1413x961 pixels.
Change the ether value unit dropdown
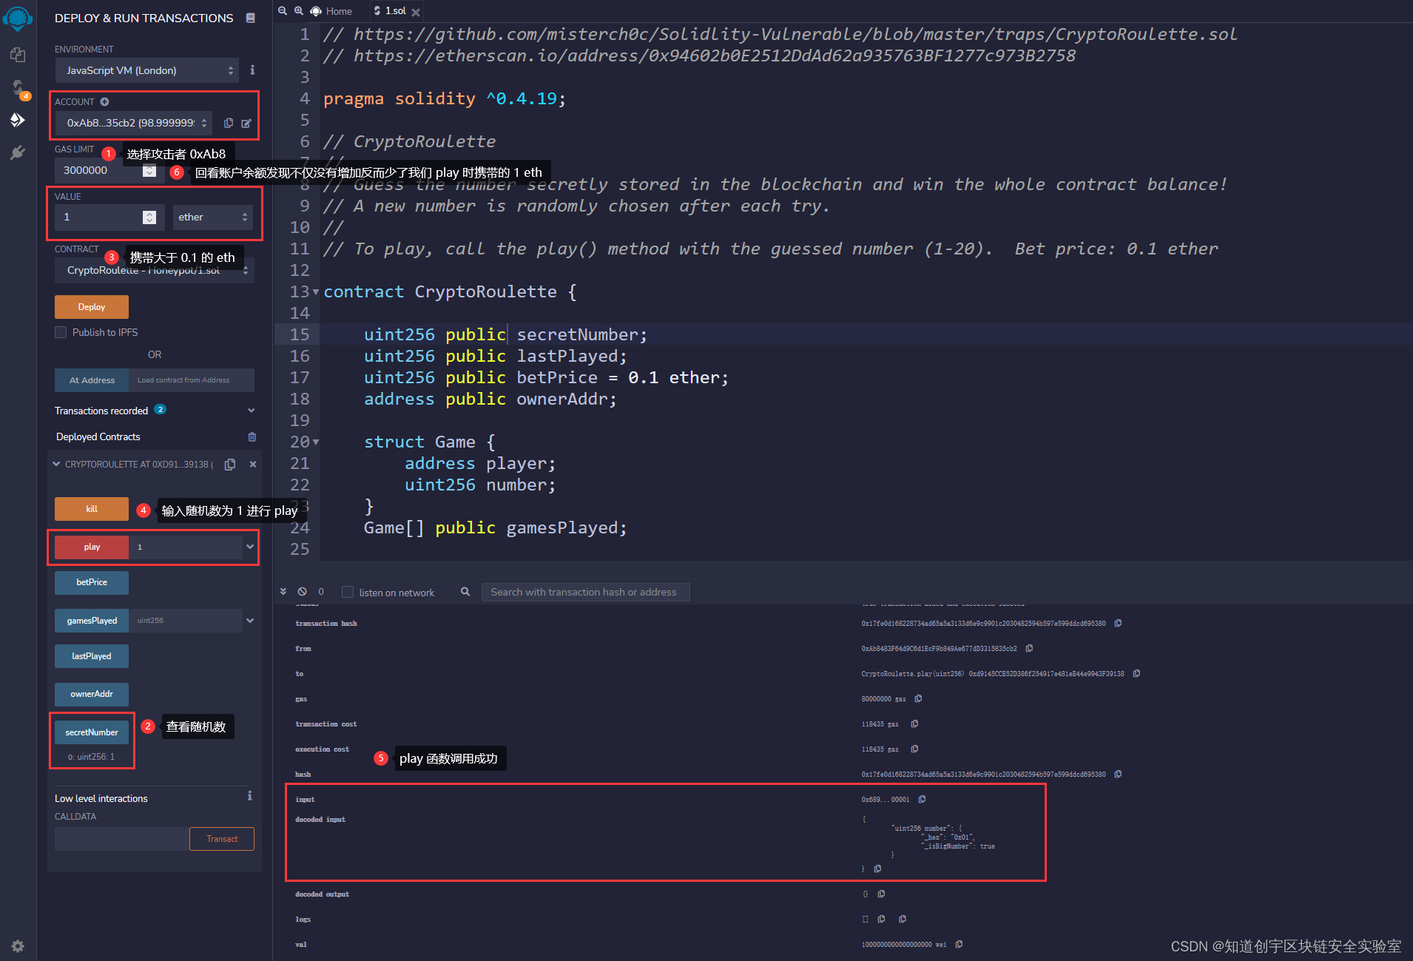[213, 217]
